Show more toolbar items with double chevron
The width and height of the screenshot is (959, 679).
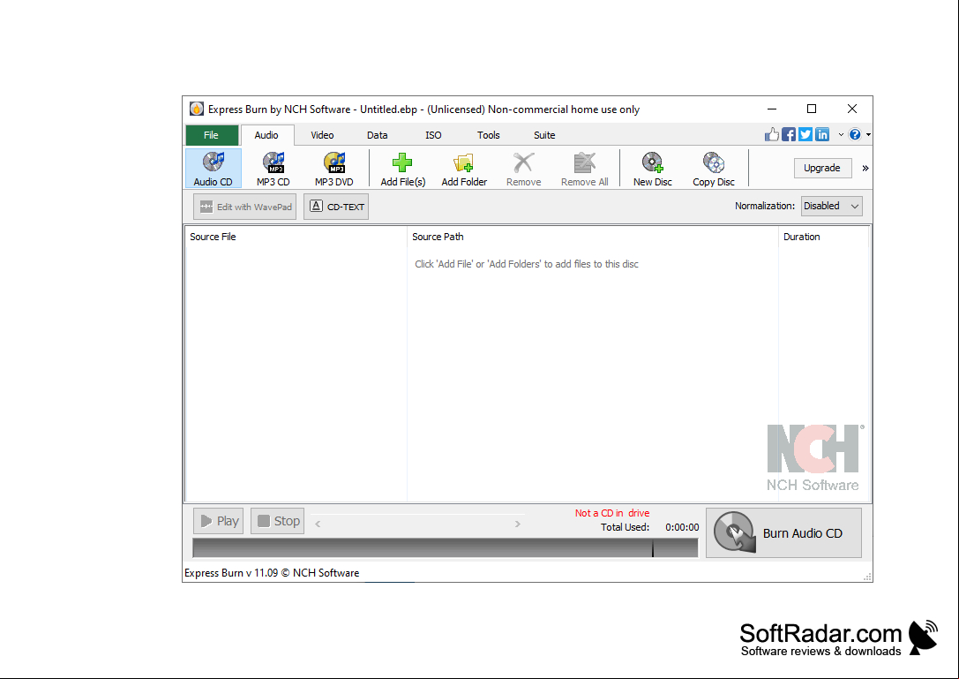pyautogui.click(x=865, y=168)
